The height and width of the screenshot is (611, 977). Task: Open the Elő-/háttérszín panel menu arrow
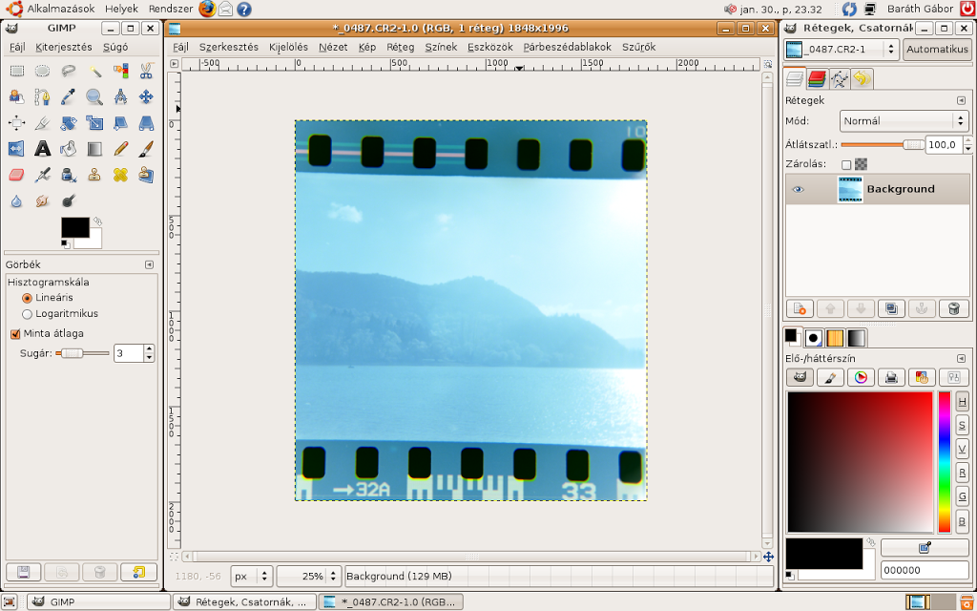962,359
